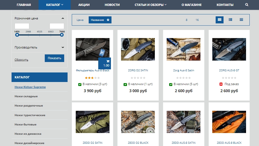Open Фельдъегерь Aus-8 Black product photo
This screenshot has width=259, height=146.
[x=93, y=49]
